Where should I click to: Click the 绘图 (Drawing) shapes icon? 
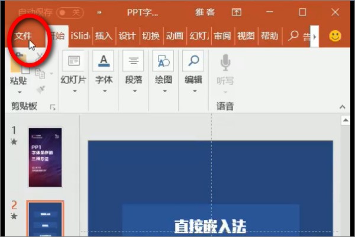pos(163,61)
